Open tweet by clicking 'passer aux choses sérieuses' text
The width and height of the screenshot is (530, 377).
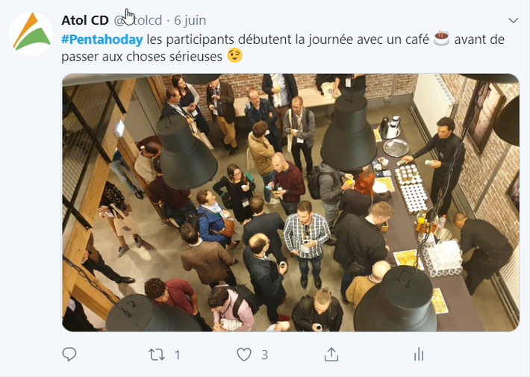tap(142, 57)
